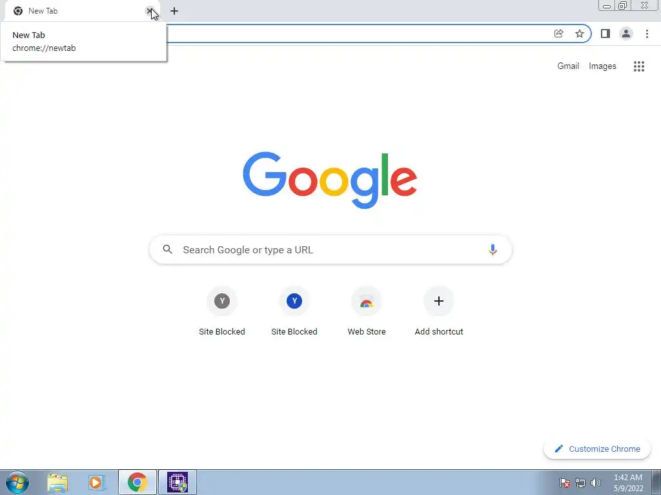Open a new tab with plus button
Image resolution: width=661 pixels, height=495 pixels.
174,11
